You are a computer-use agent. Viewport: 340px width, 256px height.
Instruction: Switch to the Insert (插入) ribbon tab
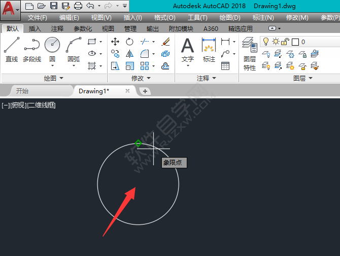[35, 28]
